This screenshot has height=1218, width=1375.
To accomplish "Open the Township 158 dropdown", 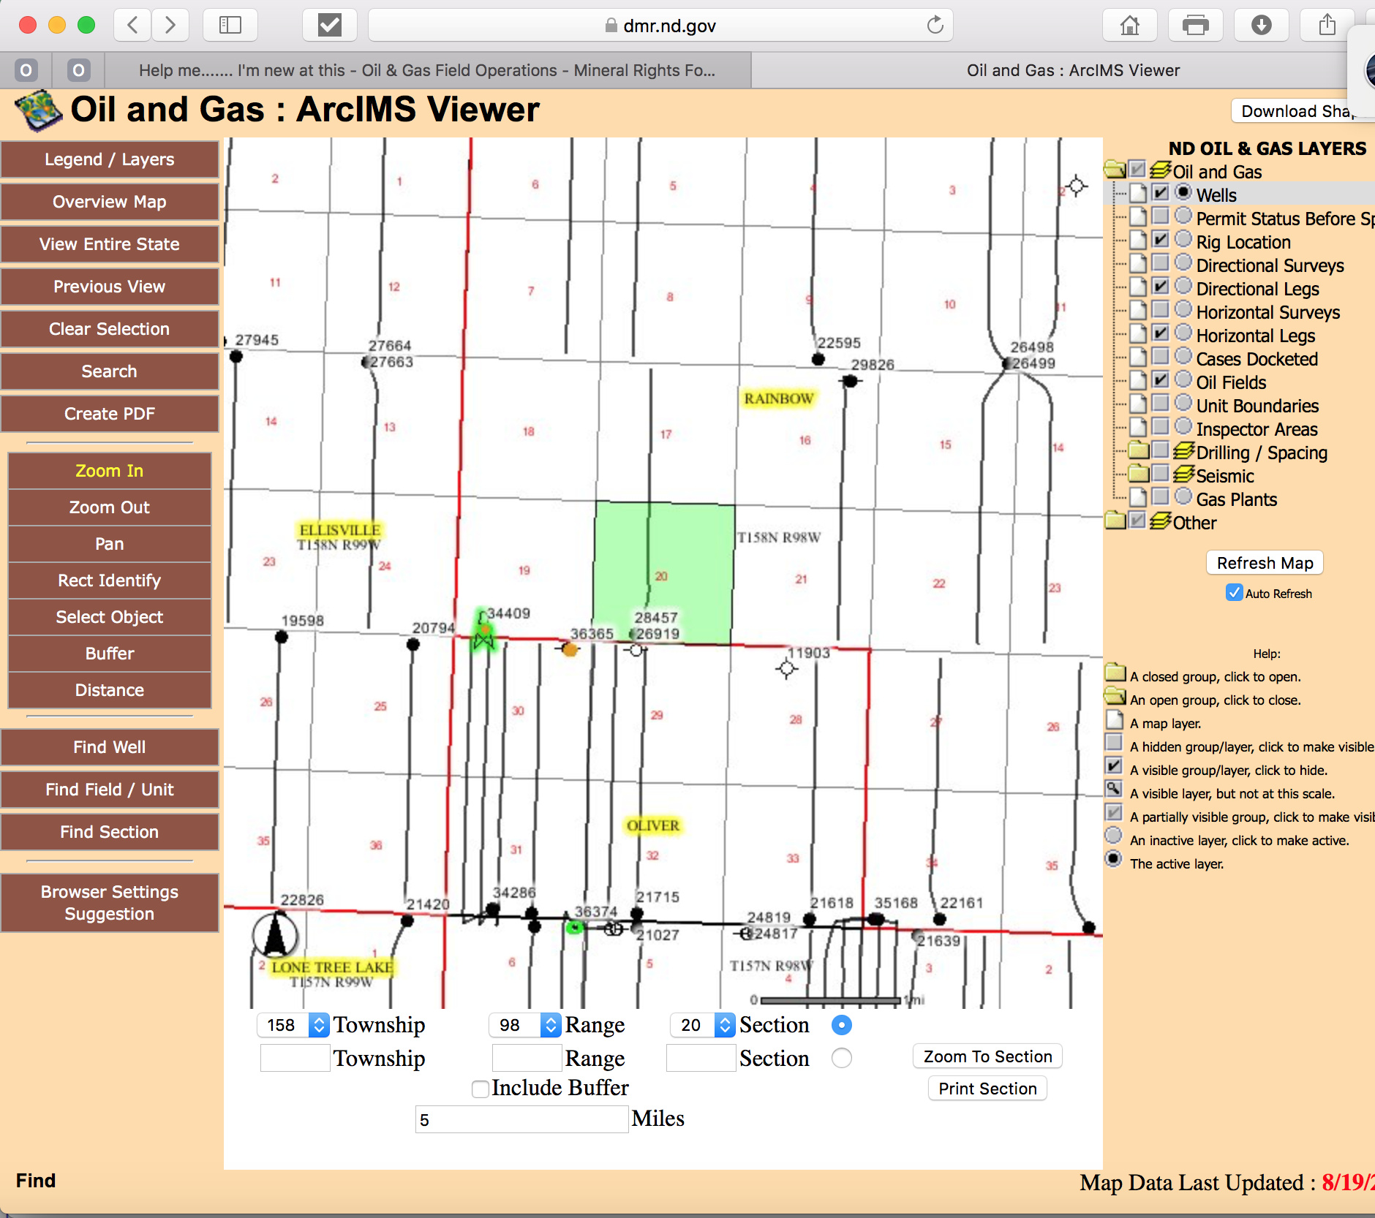I will click(x=319, y=1025).
